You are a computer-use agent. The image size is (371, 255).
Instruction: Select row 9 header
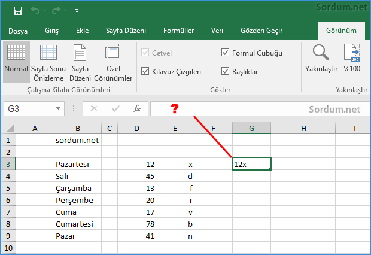[x=8, y=236]
